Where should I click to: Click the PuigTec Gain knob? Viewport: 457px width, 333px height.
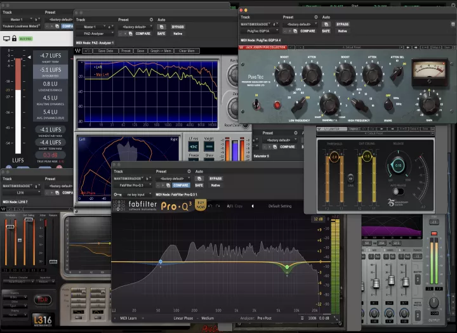(429, 103)
